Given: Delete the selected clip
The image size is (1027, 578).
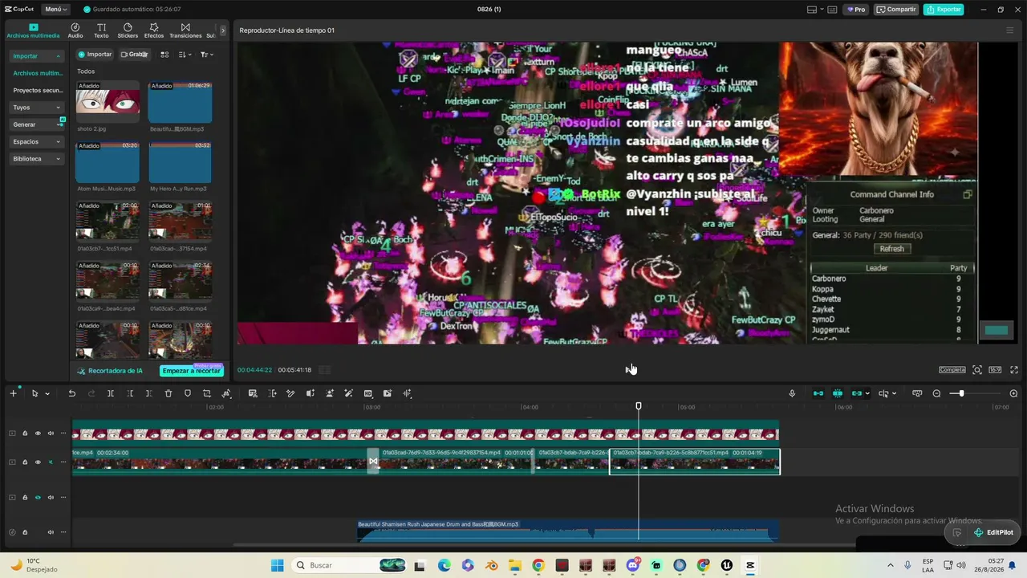Looking at the screenshot, I should click(x=168, y=393).
